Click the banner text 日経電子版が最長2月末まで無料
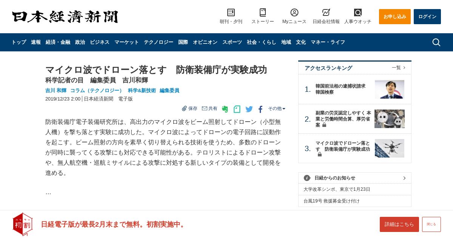Image resolution: width=453 pixels, height=238 pixels. click(113, 224)
